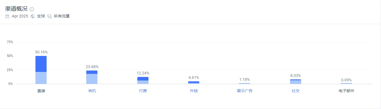Click the 渠道概况 heading
The image size is (381, 109).
16,9
